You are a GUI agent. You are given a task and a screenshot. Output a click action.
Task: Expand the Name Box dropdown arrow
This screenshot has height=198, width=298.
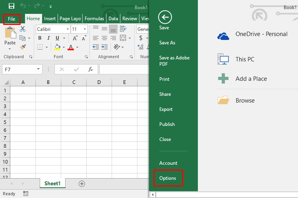[x=39, y=69]
